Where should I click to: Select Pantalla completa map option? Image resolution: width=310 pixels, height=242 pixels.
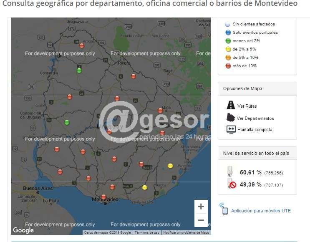pos(255,129)
